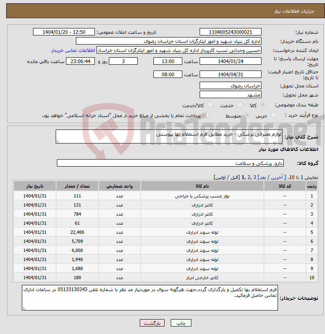325x334 pixels.
Task: Click the announcement date field 1404/01/20 - 12:50
Action: point(64,32)
